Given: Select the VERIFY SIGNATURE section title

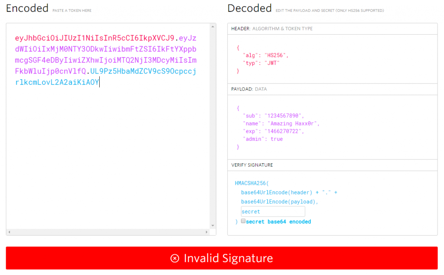Looking at the screenshot, I should coord(252,165).
